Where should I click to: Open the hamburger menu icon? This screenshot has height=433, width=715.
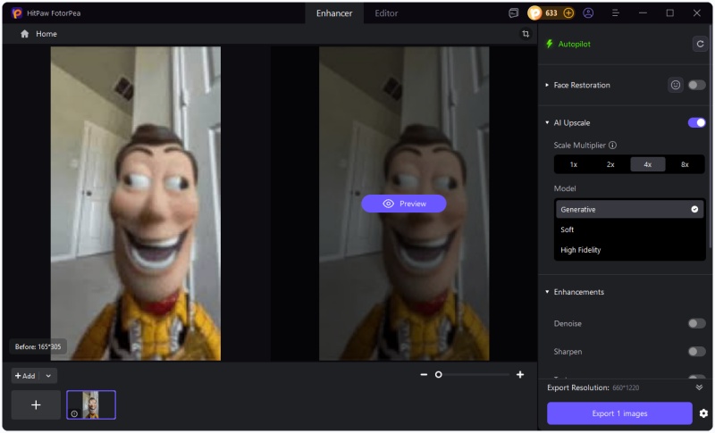pos(615,13)
